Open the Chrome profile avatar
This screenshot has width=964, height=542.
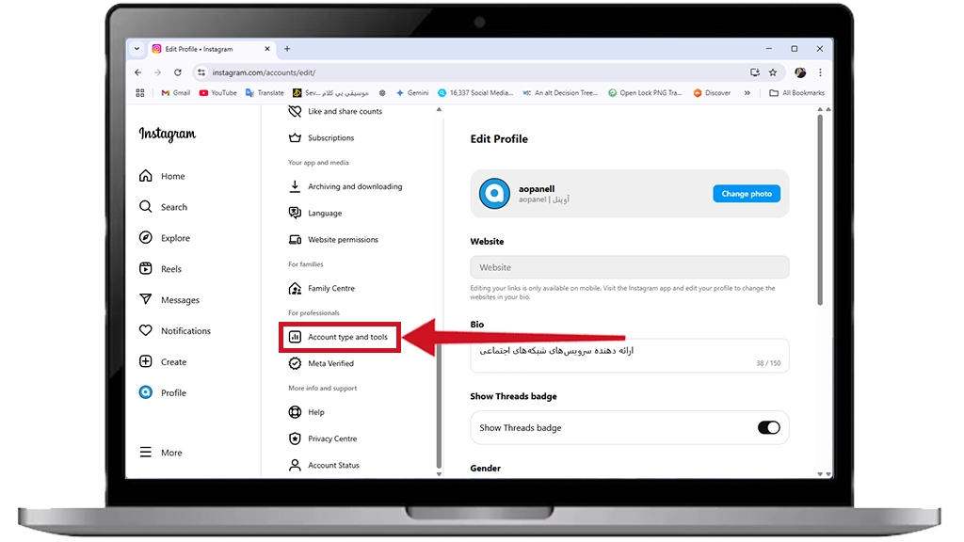tap(800, 72)
